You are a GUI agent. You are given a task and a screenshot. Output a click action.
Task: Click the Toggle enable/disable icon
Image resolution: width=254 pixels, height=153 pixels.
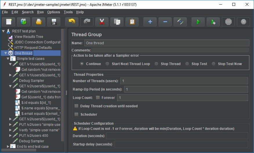[180, 22]
